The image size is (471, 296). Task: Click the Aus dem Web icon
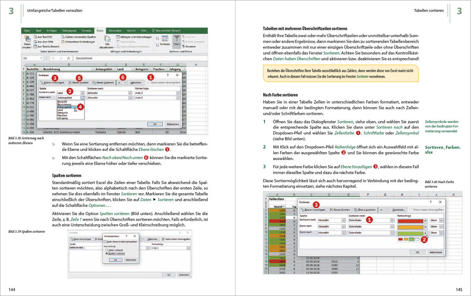(x=36, y=42)
